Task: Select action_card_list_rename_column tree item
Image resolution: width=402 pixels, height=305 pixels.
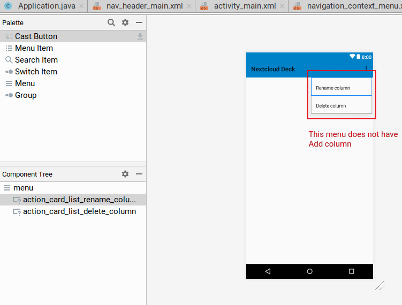Action: pyautogui.click(x=73, y=200)
